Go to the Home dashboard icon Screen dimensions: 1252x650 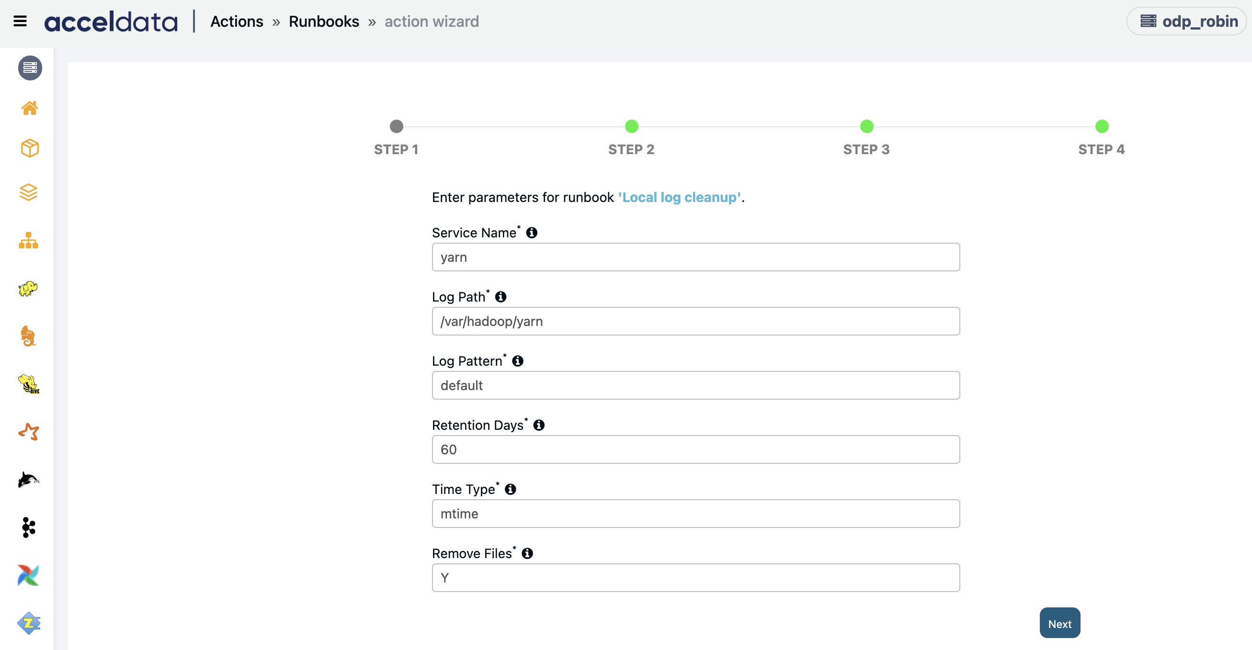30,108
